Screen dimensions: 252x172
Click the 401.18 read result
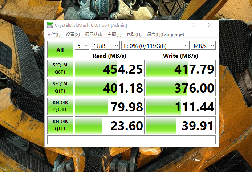(110, 87)
